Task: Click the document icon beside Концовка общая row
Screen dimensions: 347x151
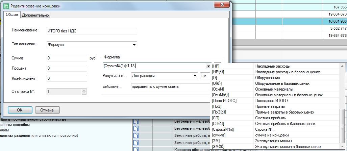Action: point(136,149)
